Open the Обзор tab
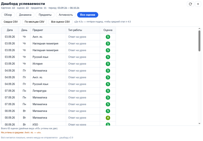This screenshot has height=141, width=203. (x=8, y=15)
